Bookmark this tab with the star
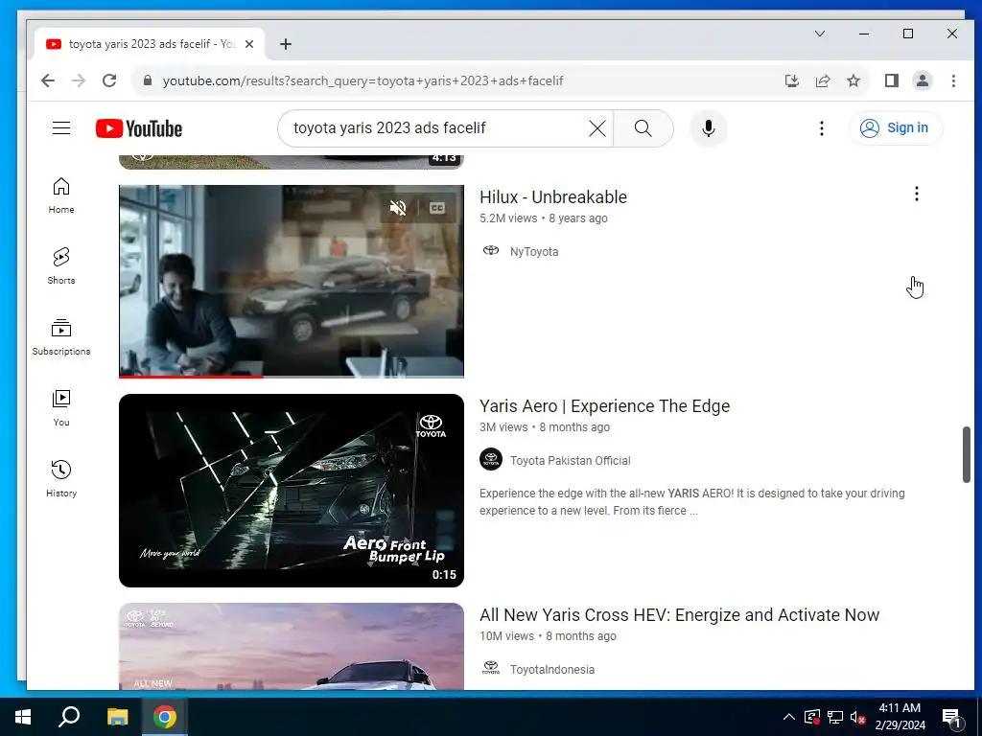 tap(853, 80)
